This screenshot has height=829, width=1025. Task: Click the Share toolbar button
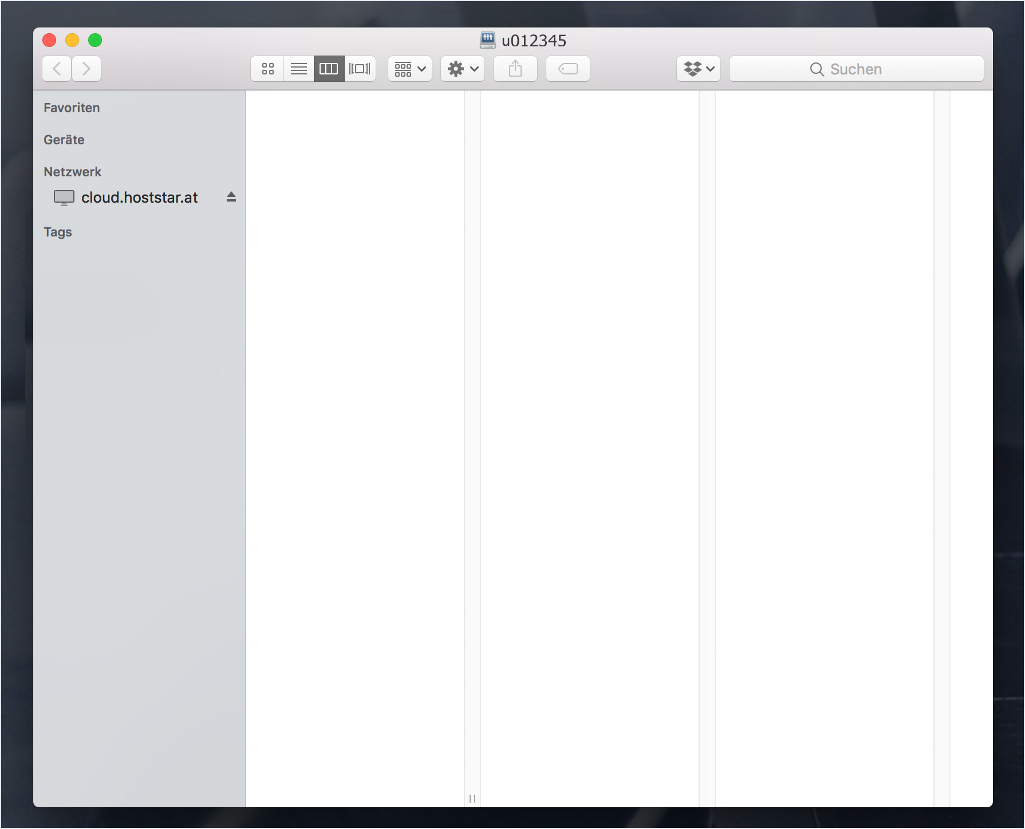(x=515, y=69)
